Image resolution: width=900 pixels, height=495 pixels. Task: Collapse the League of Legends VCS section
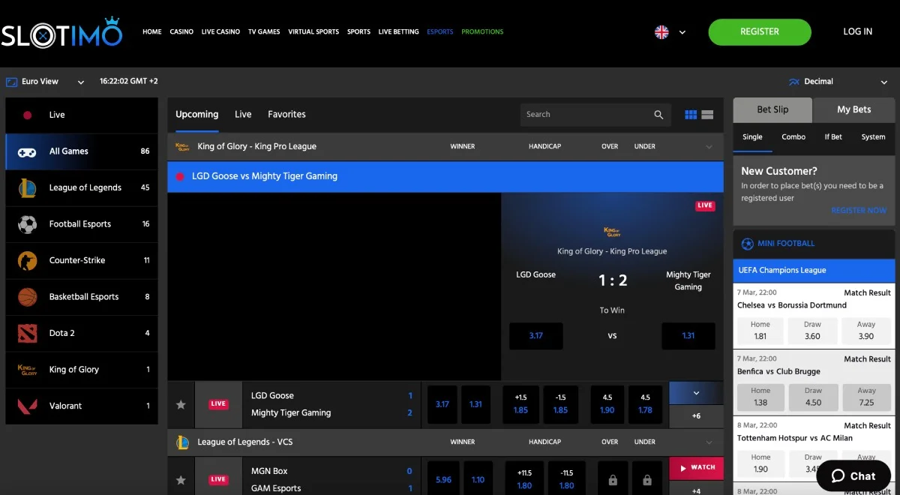point(709,442)
